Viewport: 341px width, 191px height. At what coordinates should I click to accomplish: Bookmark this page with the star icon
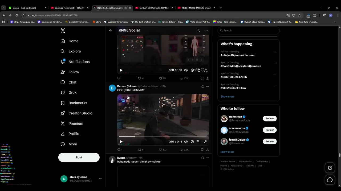click(299, 15)
